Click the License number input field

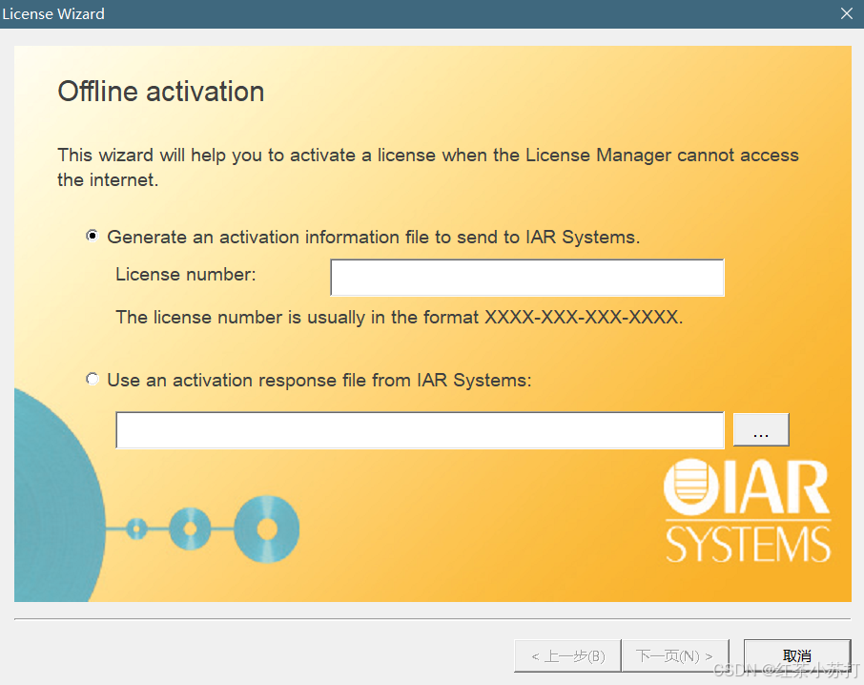pos(527,278)
